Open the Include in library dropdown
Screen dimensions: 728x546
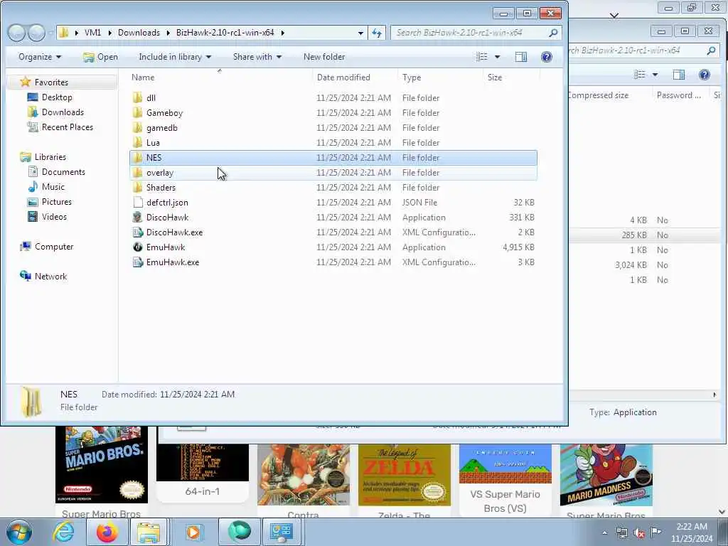175,57
